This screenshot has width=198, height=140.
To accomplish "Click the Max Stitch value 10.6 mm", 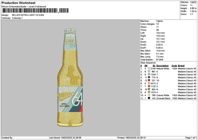I will pyautogui.click(x=160, y=51).
